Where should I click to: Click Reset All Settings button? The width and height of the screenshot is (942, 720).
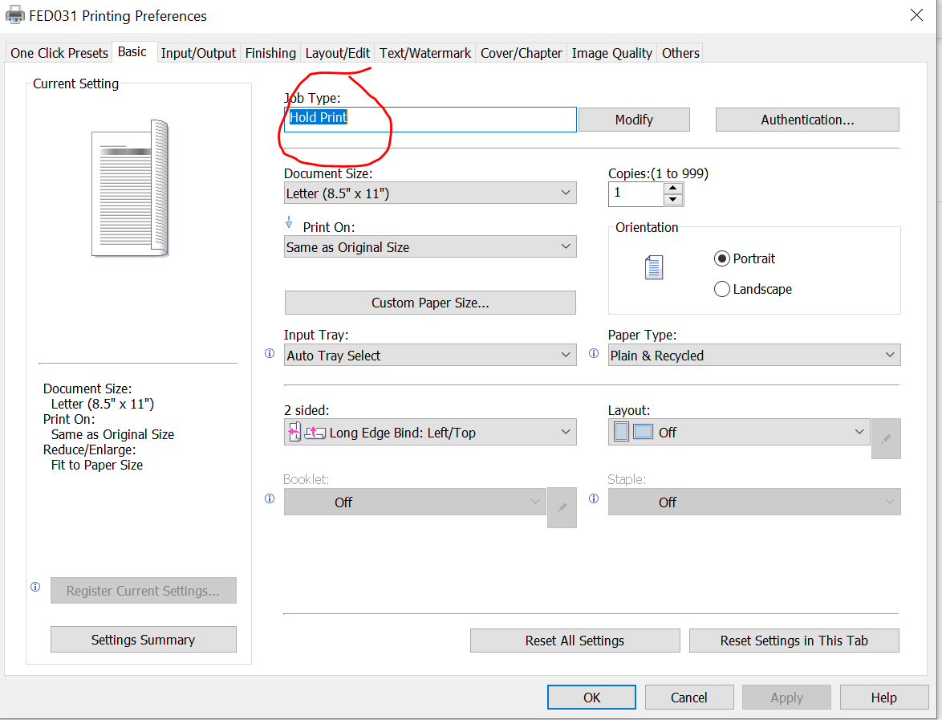[575, 641]
